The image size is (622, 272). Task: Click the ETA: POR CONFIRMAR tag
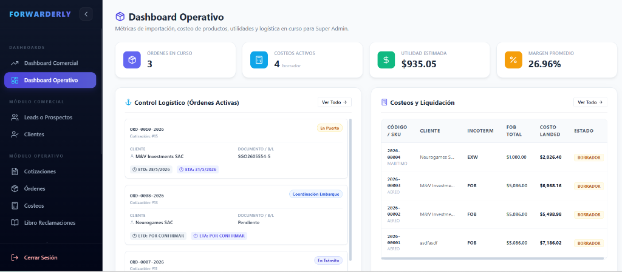click(219, 236)
